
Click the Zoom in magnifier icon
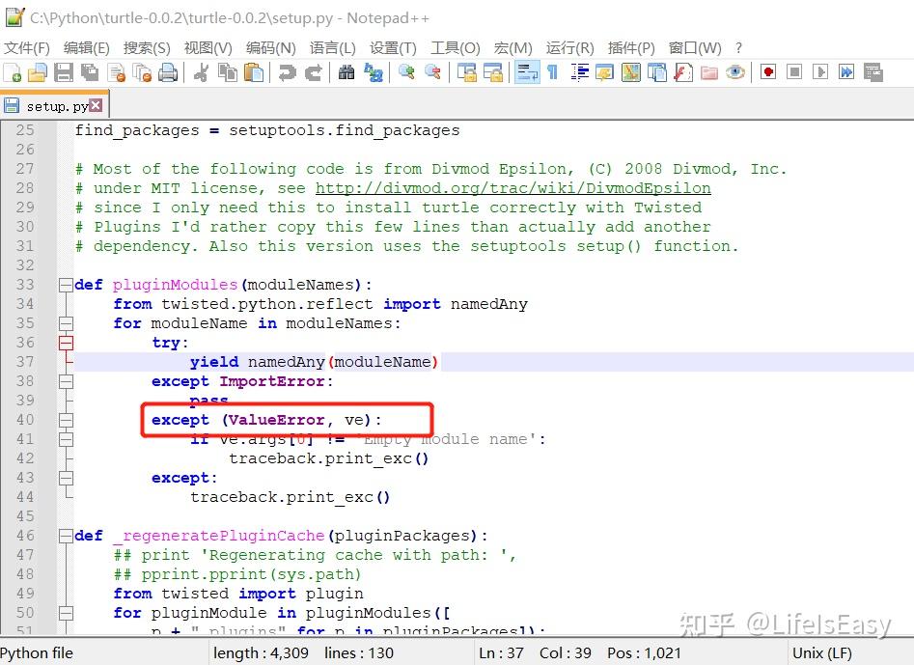[x=407, y=72]
